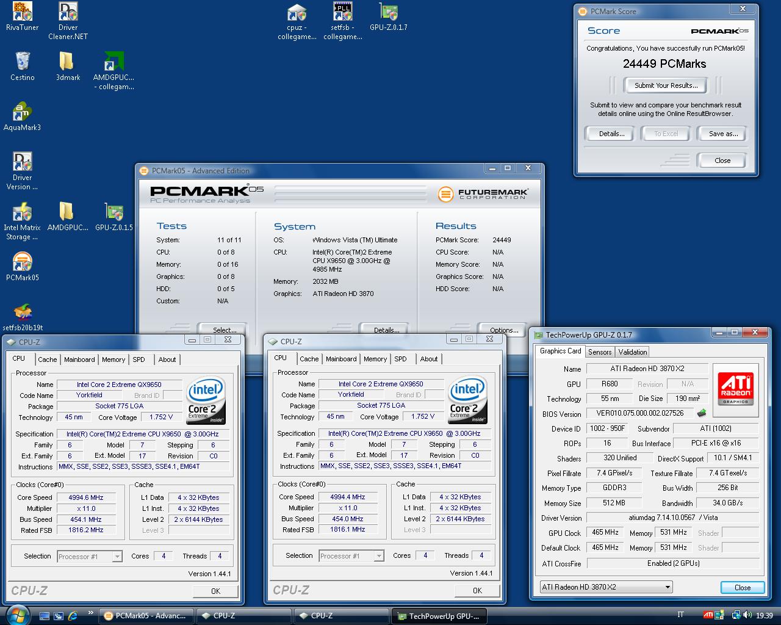This screenshot has height=625, width=781.
Task: Open Driver Cleaner.NET desktop shortcut
Action: [x=68, y=12]
